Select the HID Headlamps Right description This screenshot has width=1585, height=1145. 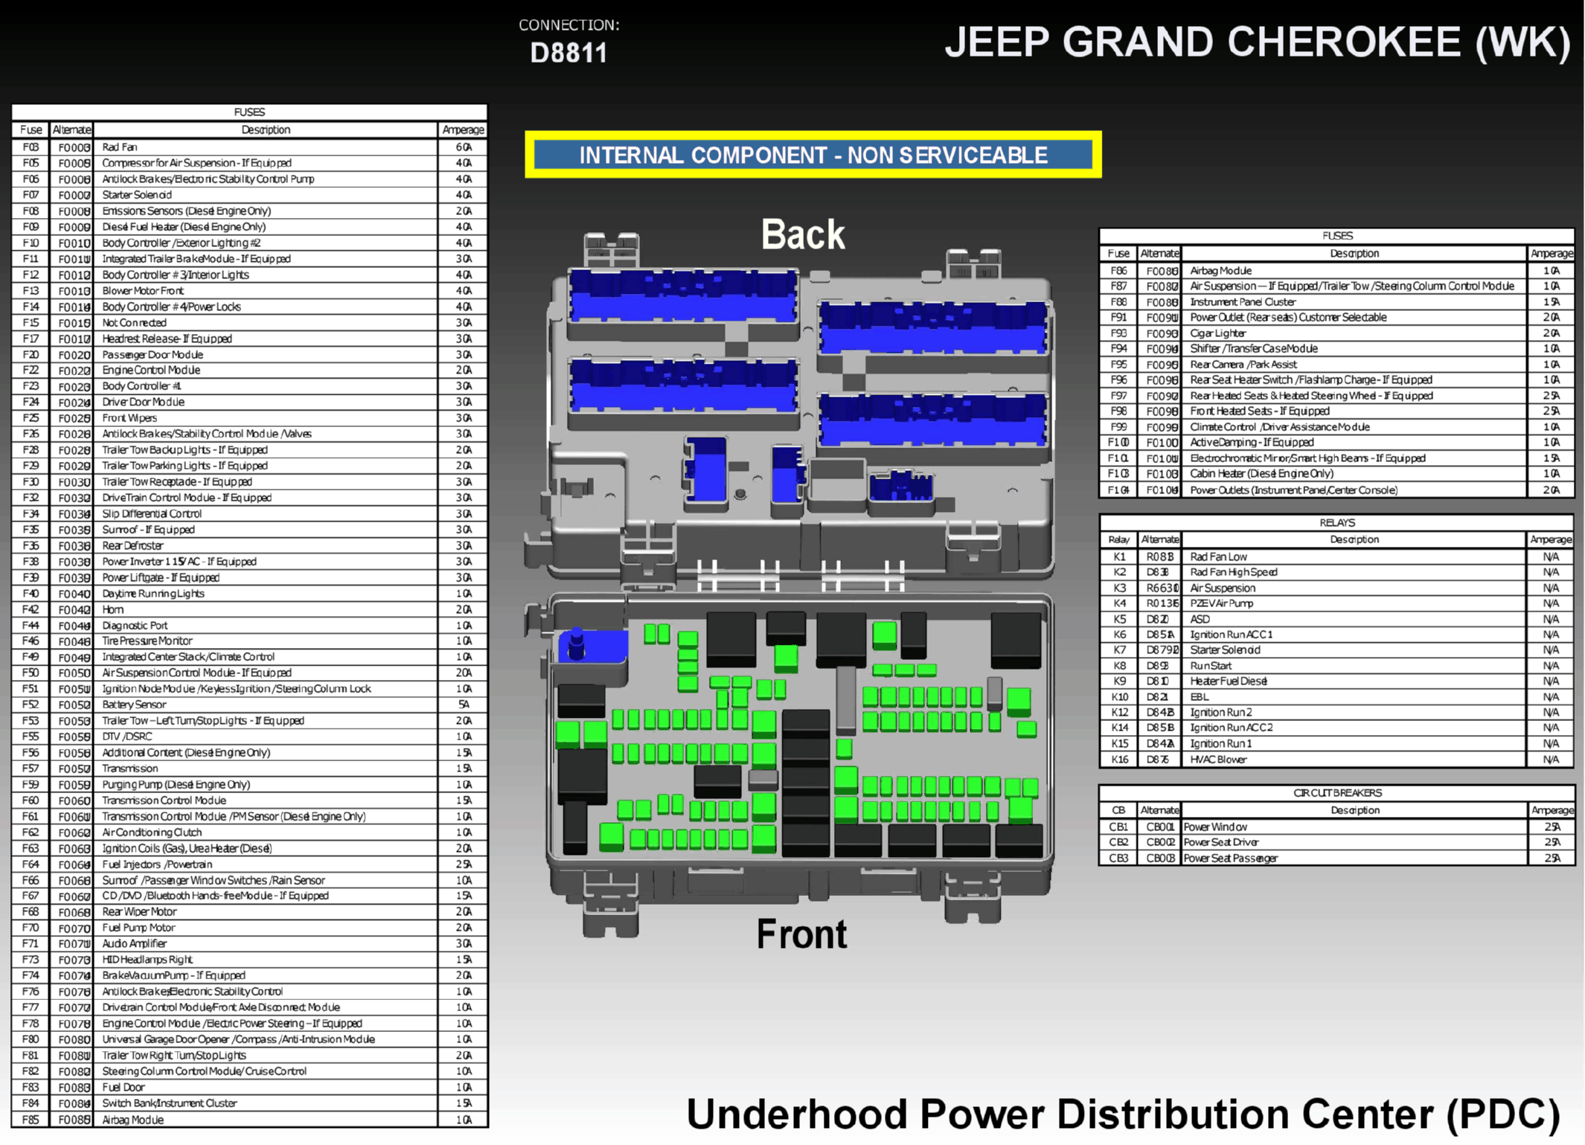coord(147,960)
